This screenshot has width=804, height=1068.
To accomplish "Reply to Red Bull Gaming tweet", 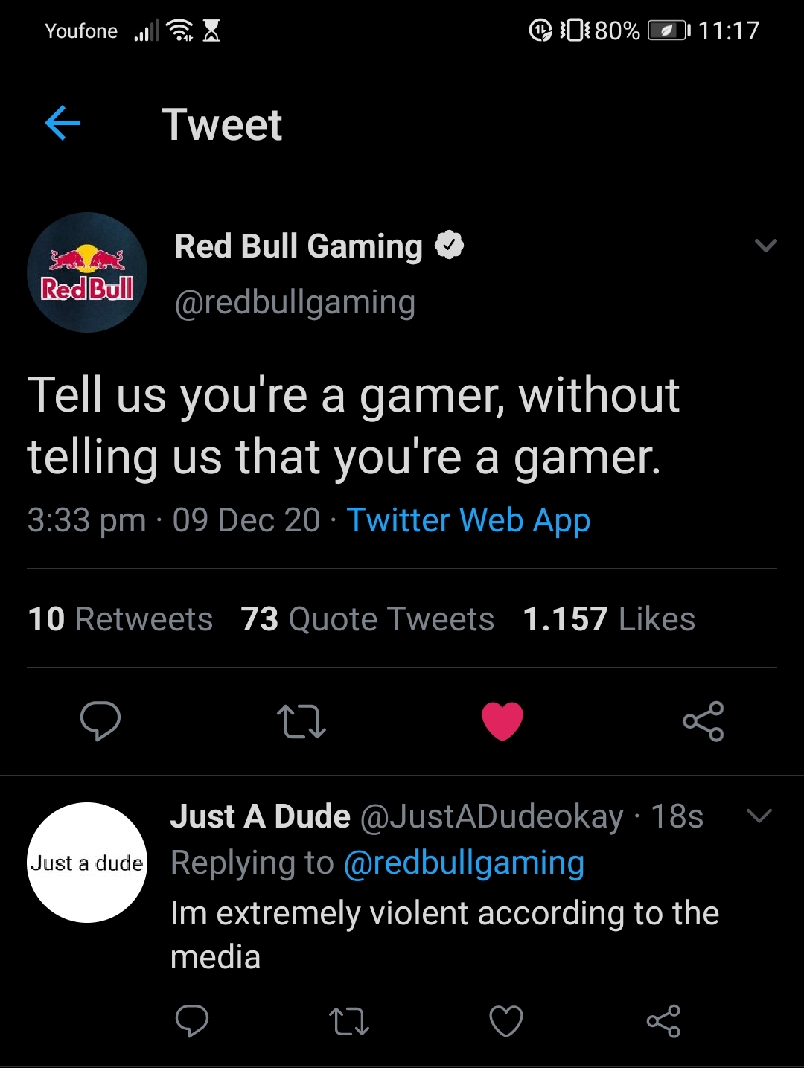I will (x=100, y=720).
